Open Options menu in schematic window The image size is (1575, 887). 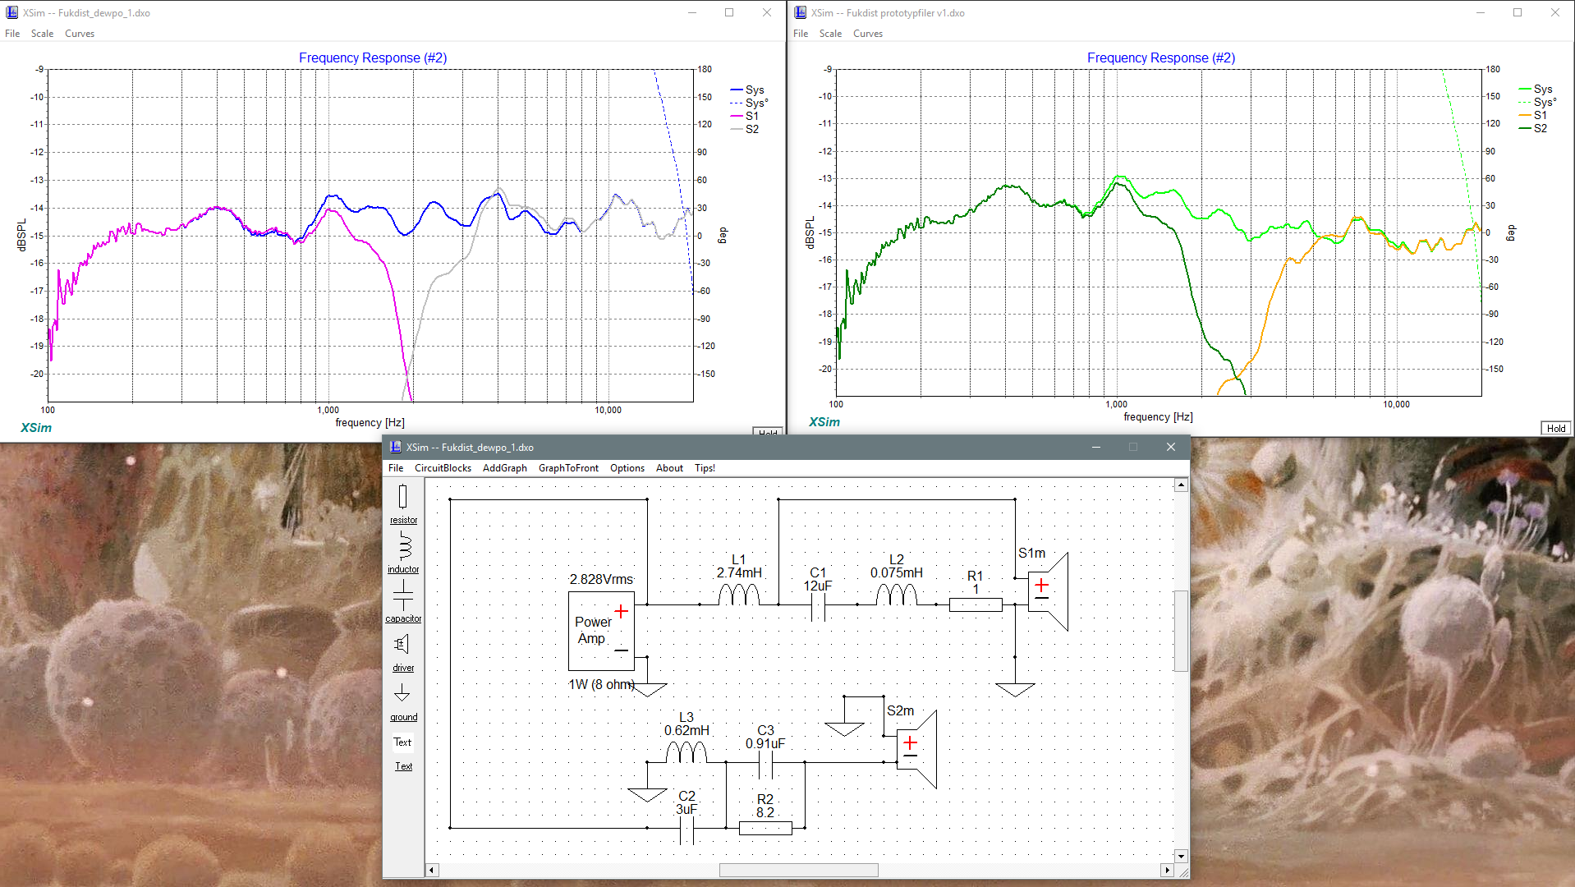pos(627,468)
